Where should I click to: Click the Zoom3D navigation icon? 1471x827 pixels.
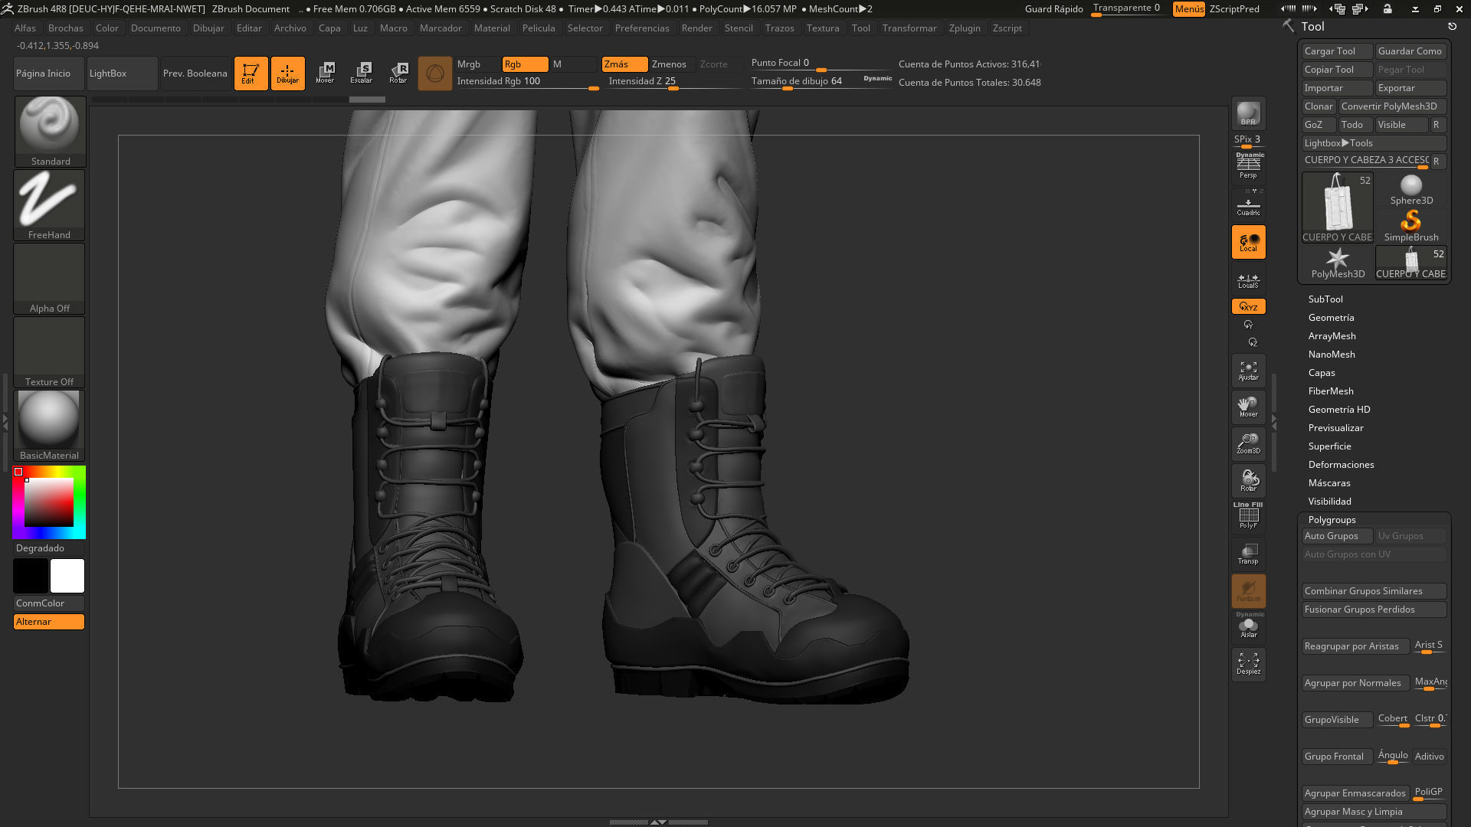tap(1248, 444)
